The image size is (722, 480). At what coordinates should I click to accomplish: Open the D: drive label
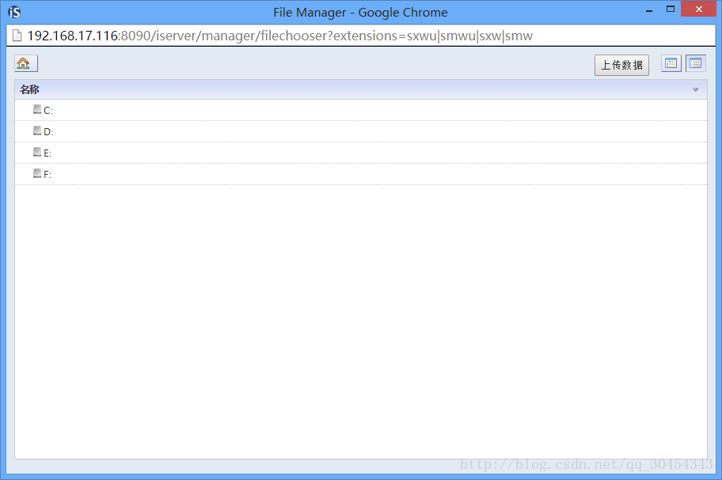(48, 132)
